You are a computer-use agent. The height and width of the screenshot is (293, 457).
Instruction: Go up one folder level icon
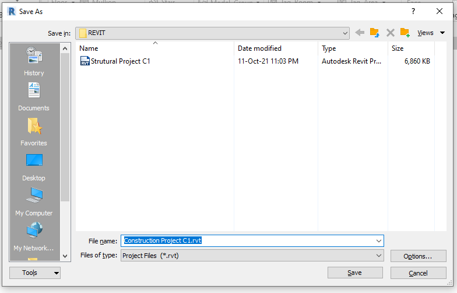(x=374, y=33)
